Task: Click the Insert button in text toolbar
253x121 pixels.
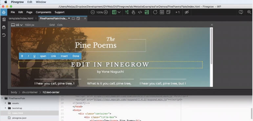Action: point(64,56)
